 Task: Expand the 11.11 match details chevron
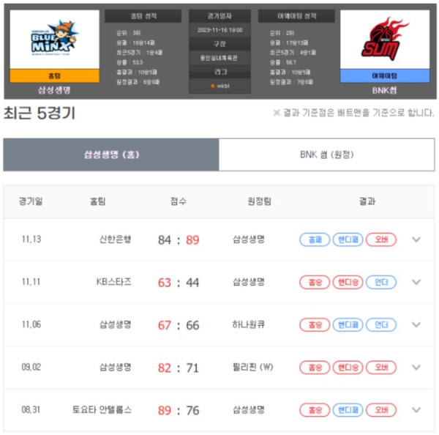point(416,282)
